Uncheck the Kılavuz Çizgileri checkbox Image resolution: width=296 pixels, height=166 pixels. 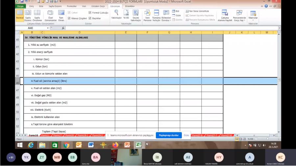(69, 18)
